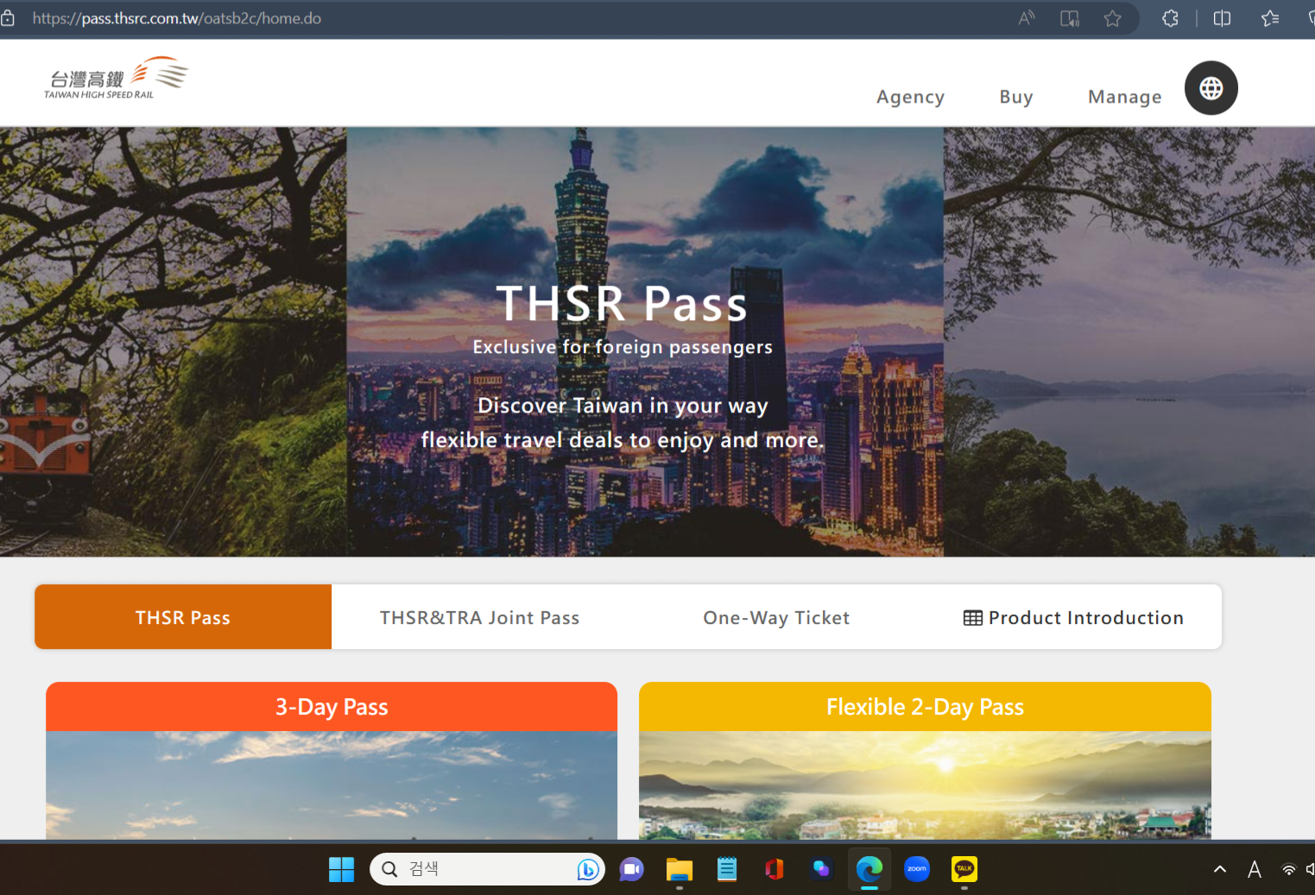Switch to the Microsoft Edge taskbar icon
Screen dimensions: 1315x895
pyautogui.click(x=869, y=869)
